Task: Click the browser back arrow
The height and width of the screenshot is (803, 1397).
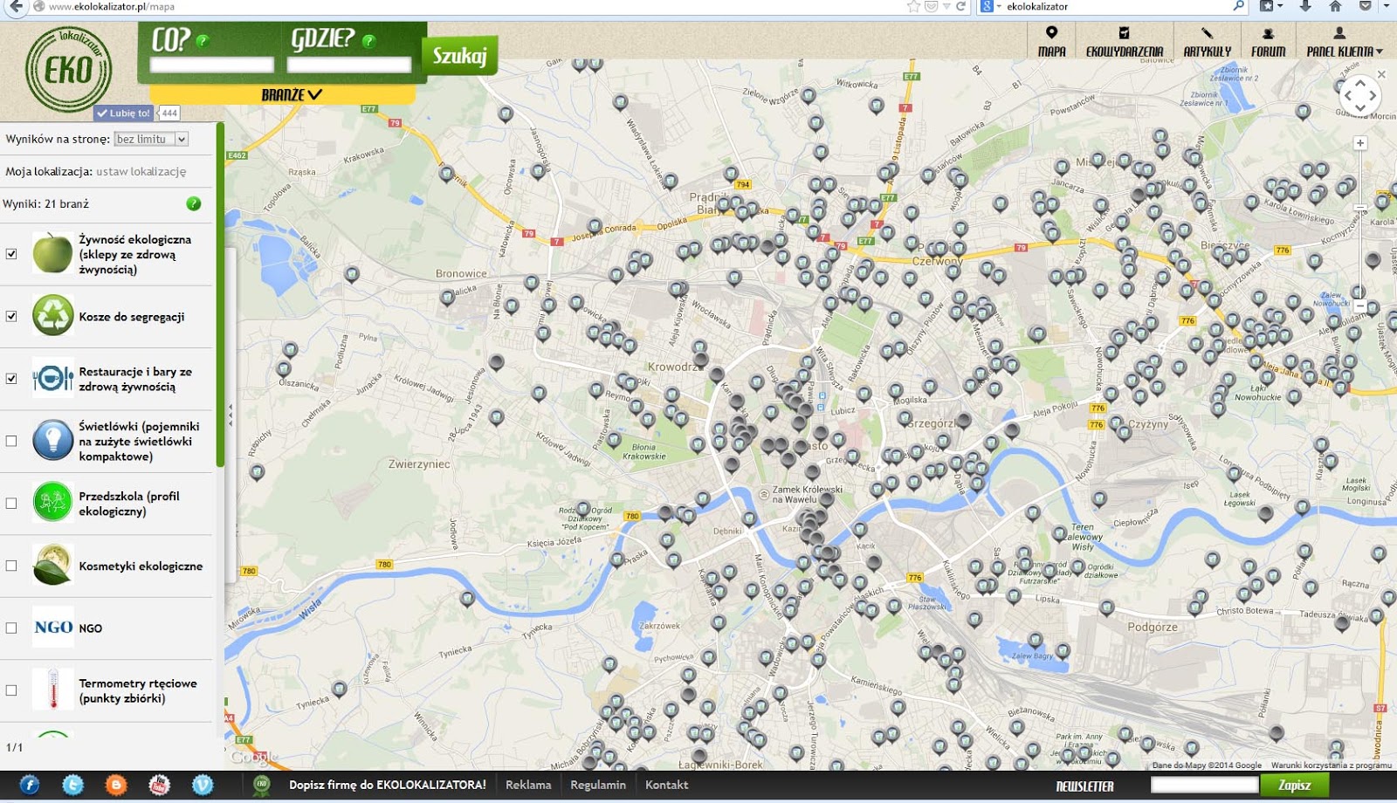Action: click(16, 6)
